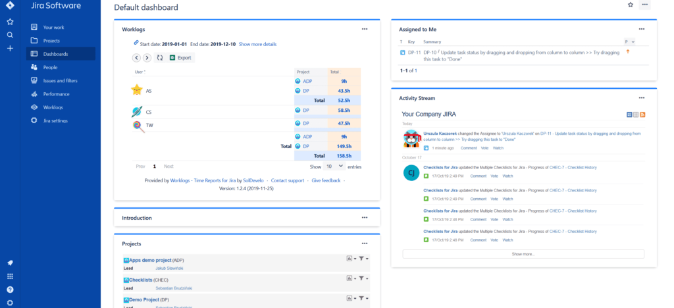Click the Create plus icon in sidebar

[x=10, y=49]
